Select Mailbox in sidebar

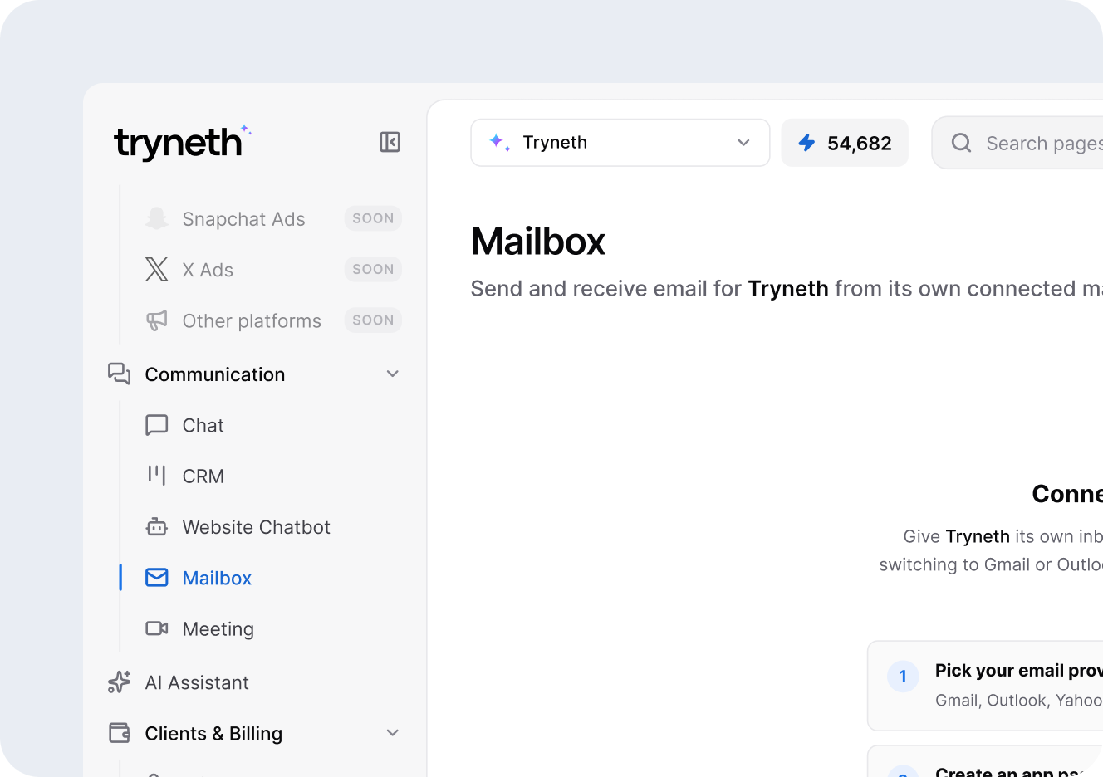tap(273, 578)
